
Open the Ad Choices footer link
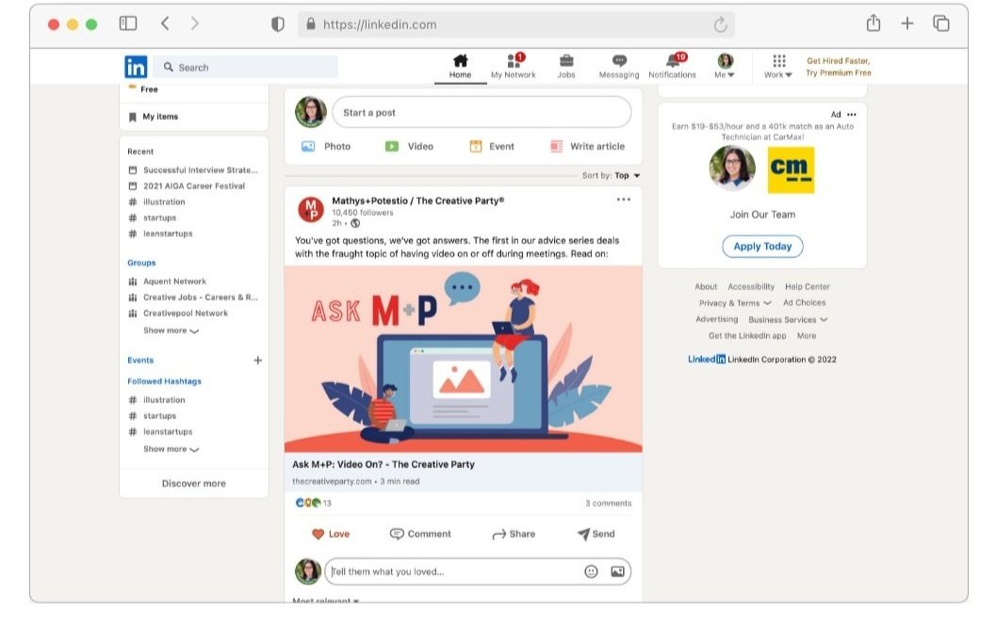coord(804,303)
